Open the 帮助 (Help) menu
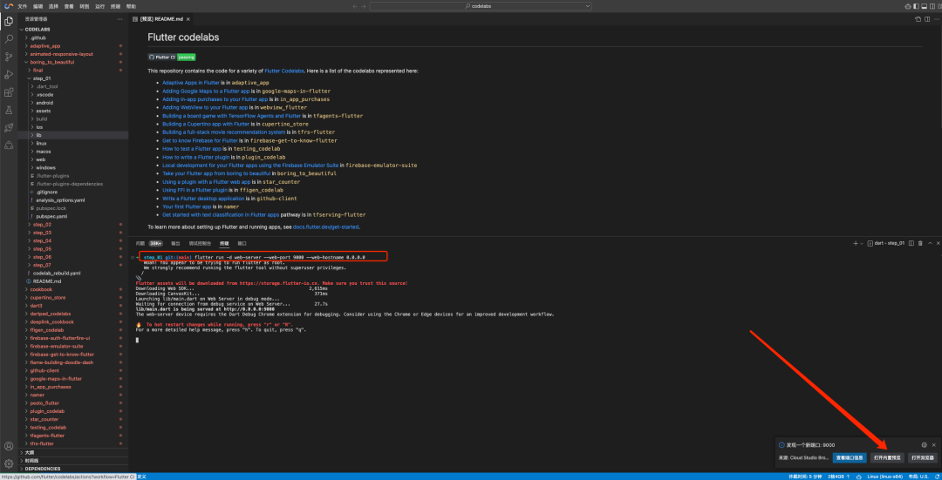Screen dimensions: 942x480 [132, 6]
